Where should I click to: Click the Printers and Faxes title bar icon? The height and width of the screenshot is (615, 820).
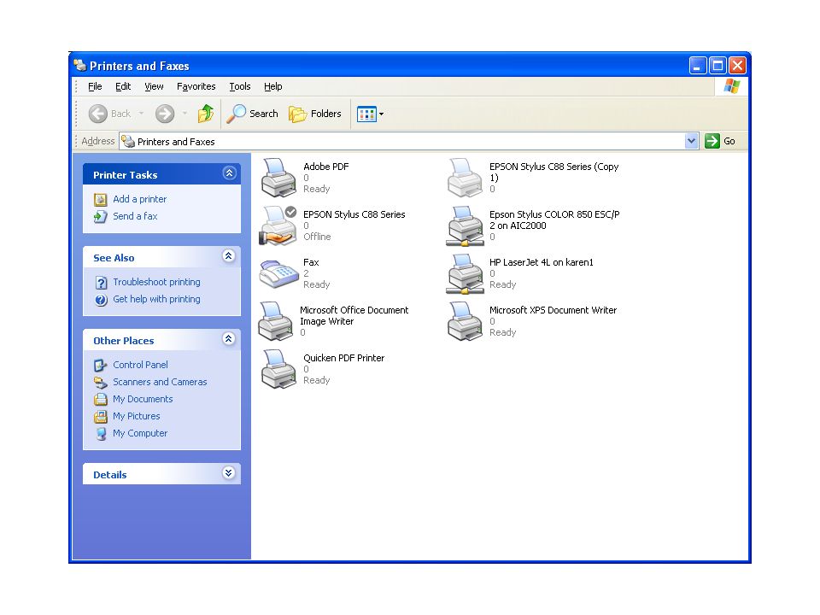coord(80,66)
